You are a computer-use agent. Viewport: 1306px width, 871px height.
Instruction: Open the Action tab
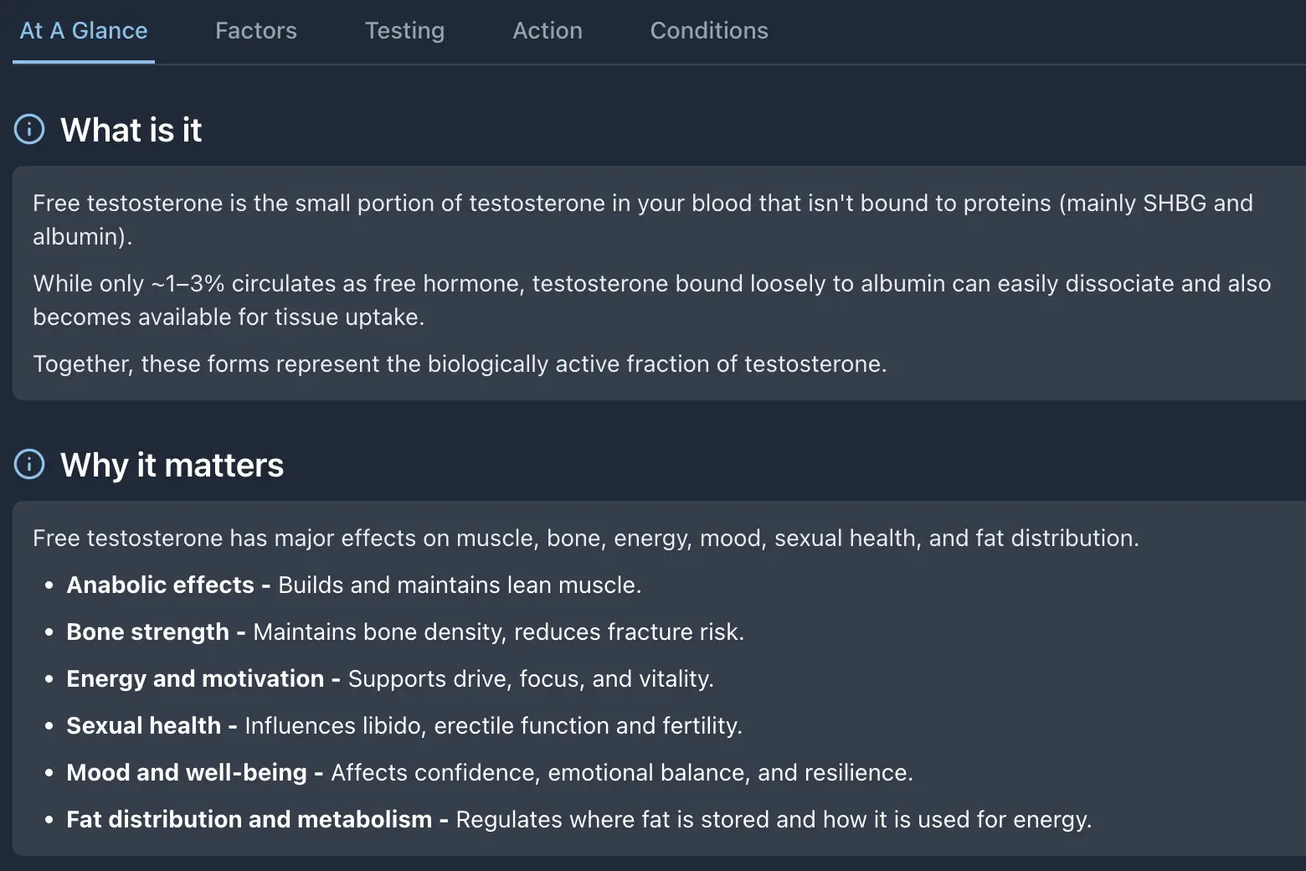coord(548,31)
